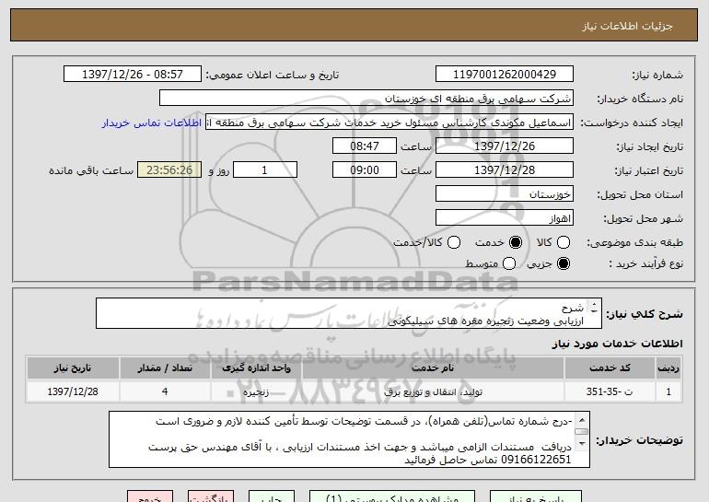Click the ایجاد کننده درخواست field
This screenshot has width=709, height=502.
pos(389,123)
